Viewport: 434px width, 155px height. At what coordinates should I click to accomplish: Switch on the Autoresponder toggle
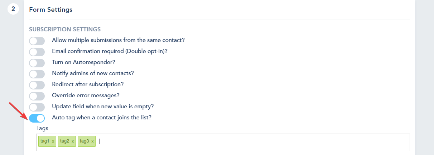[37, 63]
